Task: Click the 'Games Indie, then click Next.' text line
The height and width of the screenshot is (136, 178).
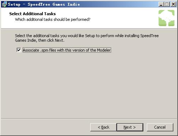Action: tap(40, 40)
